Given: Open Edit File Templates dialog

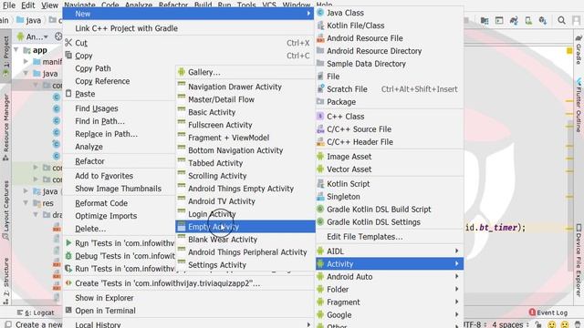Looking at the screenshot, I should click(x=390, y=237).
